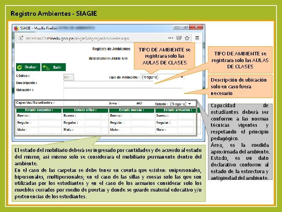Click the Salir exit button

[x=54, y=67]
